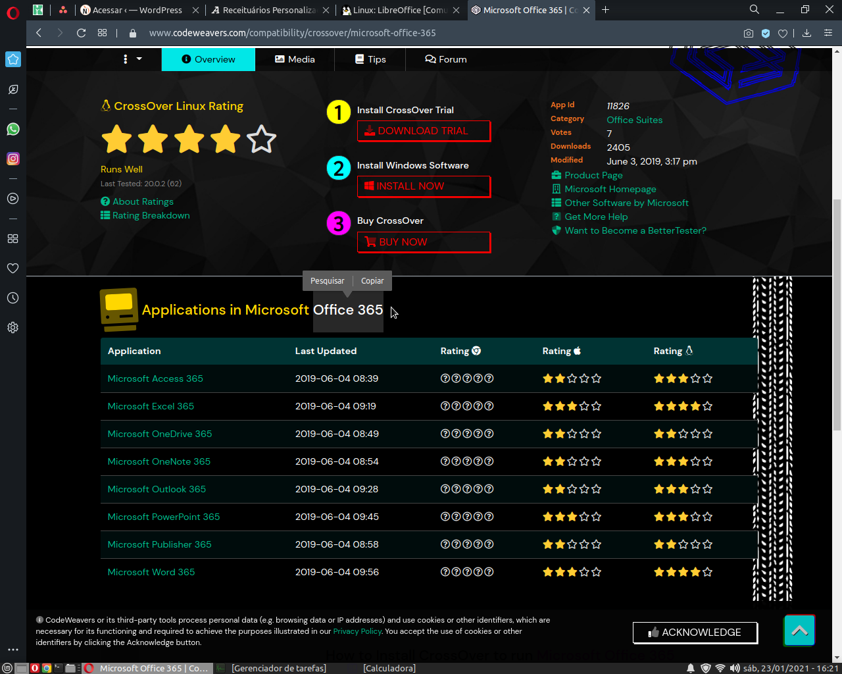Open Speed Dial start page icon
The height and width of the screenshot is (674, 842).
pyautogui.click(x=102, y=33)
